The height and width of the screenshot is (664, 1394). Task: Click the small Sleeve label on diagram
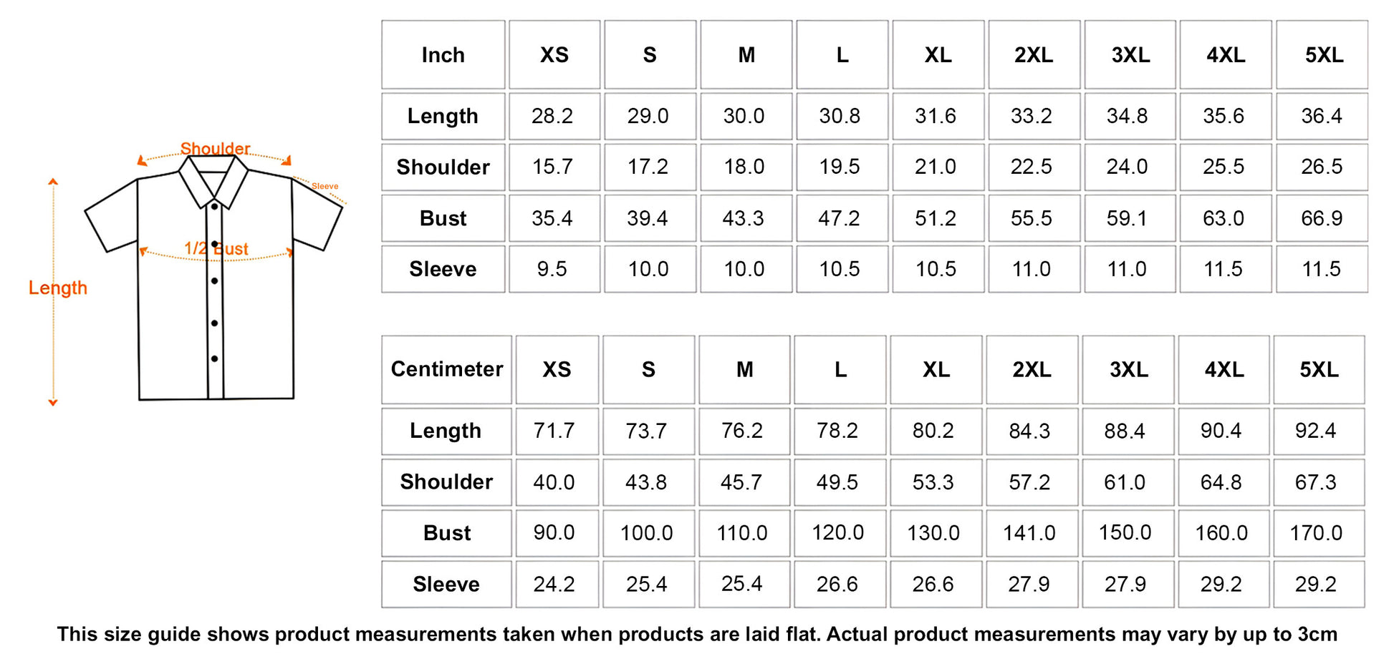pyautogui.click(x=325, y=186)
